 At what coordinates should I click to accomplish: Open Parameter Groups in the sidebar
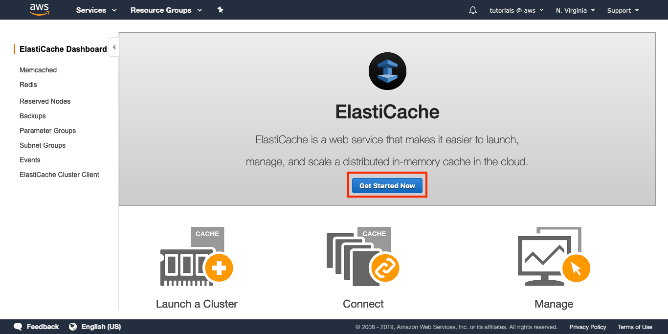(x=47, y=131)
